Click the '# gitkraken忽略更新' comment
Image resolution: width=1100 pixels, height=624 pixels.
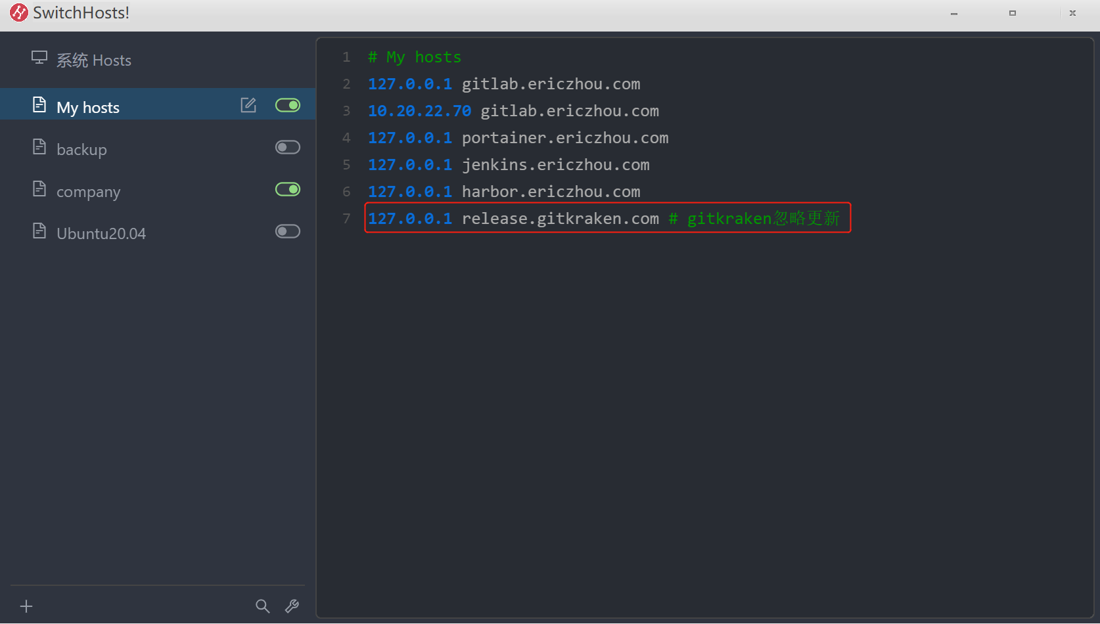pyautogui.click(x=754, y=219)
